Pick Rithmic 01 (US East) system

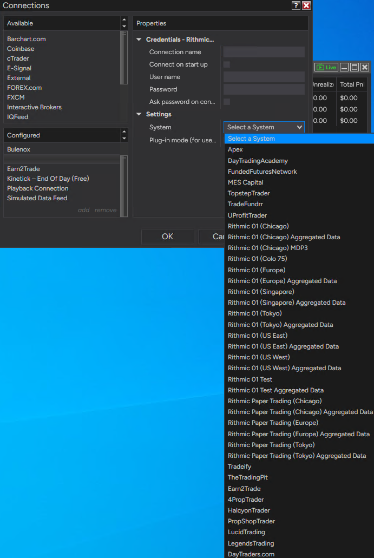point(258,335)
